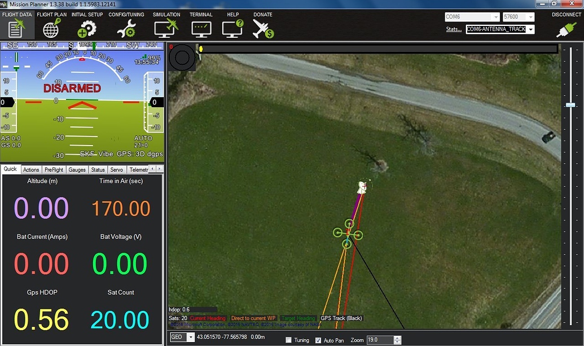584x346 pixels.
Task: Open the PreFlight tab
Action: [x=54, y=169]
